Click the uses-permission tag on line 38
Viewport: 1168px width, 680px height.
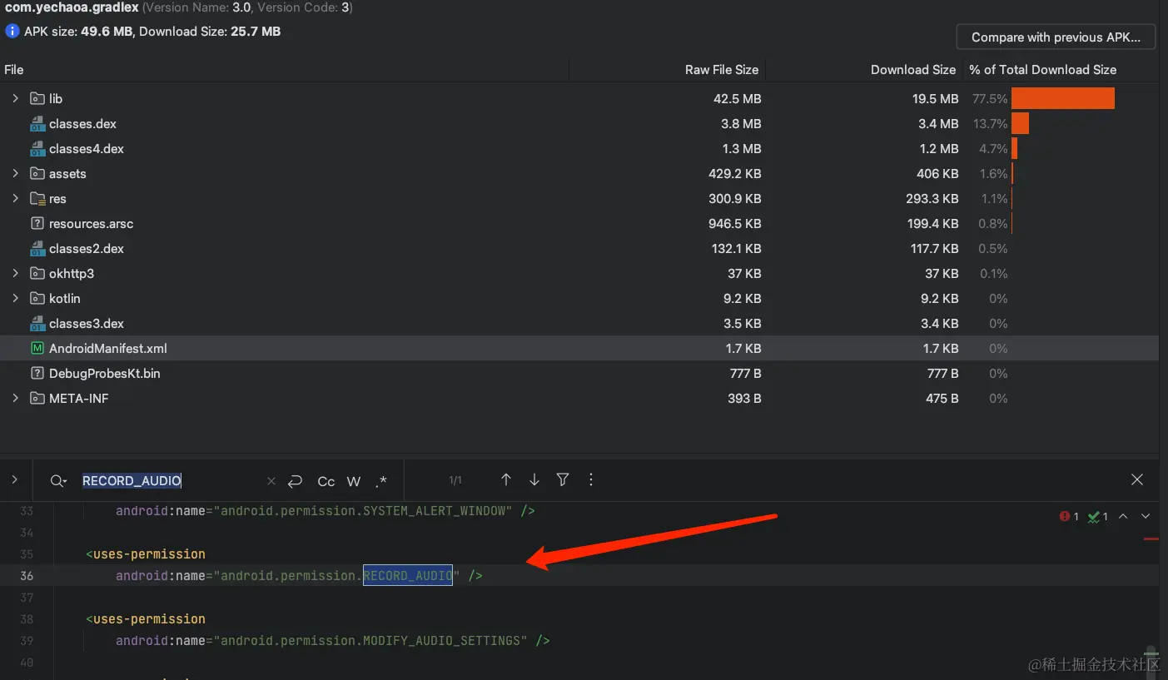[145, 619]
